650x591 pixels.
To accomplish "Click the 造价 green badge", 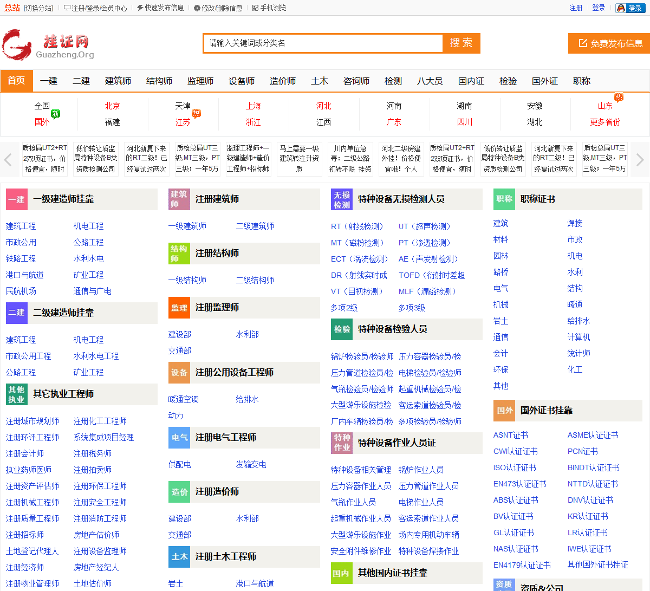I will pyautogui.click(x=179, y=492).
